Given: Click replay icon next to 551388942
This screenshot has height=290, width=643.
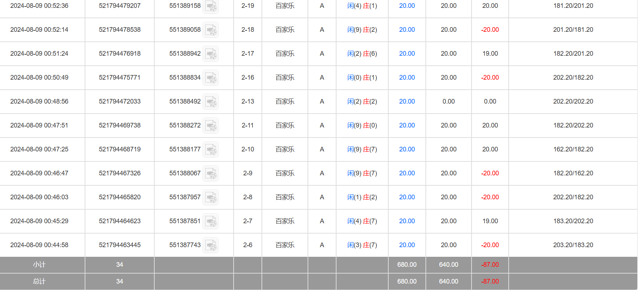Looking at the screenshot, I should 210,54.
